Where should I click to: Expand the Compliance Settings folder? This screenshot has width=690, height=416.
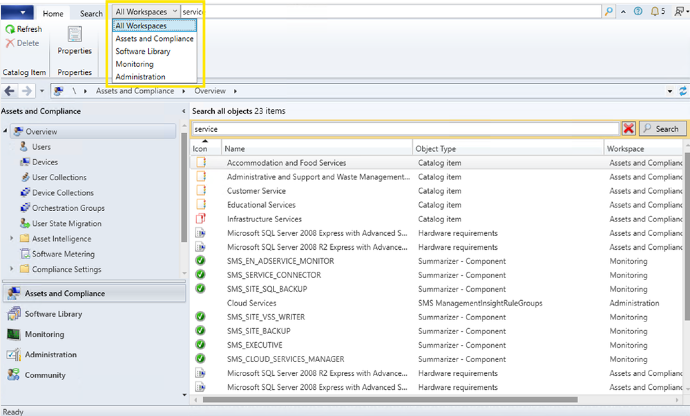tap(12, 268)
